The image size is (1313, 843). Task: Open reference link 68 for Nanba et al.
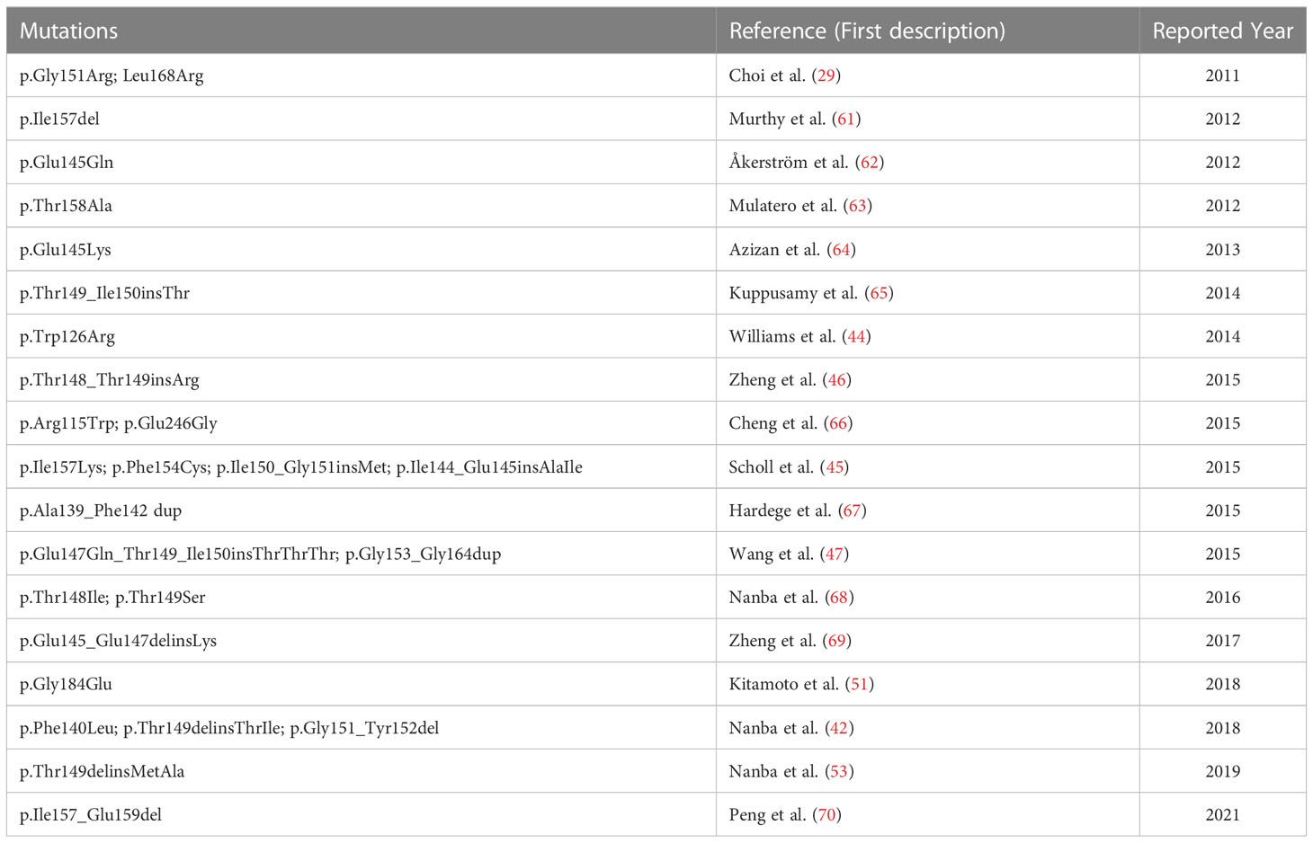(840, 598)
